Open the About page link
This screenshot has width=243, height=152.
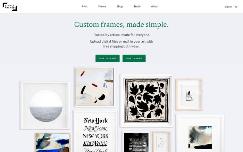(x=155, y=6)
